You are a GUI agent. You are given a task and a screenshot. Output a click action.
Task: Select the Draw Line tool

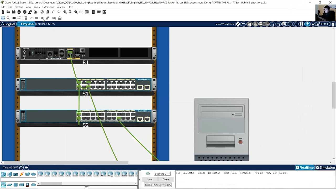[x=31, y=18]
